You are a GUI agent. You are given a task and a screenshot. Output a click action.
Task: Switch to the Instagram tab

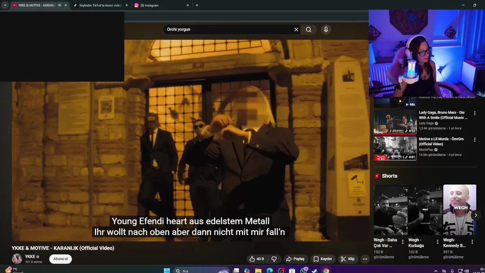[x=162, y=5]
